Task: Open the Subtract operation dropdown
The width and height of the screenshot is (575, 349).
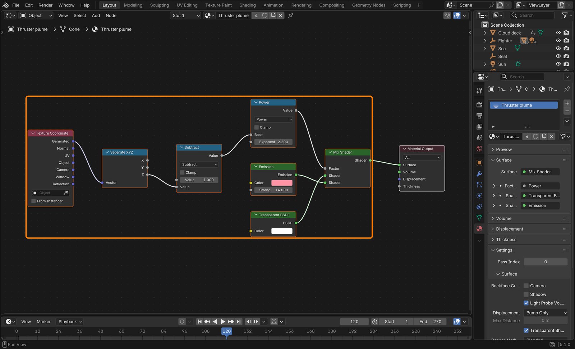Action: 199,164
